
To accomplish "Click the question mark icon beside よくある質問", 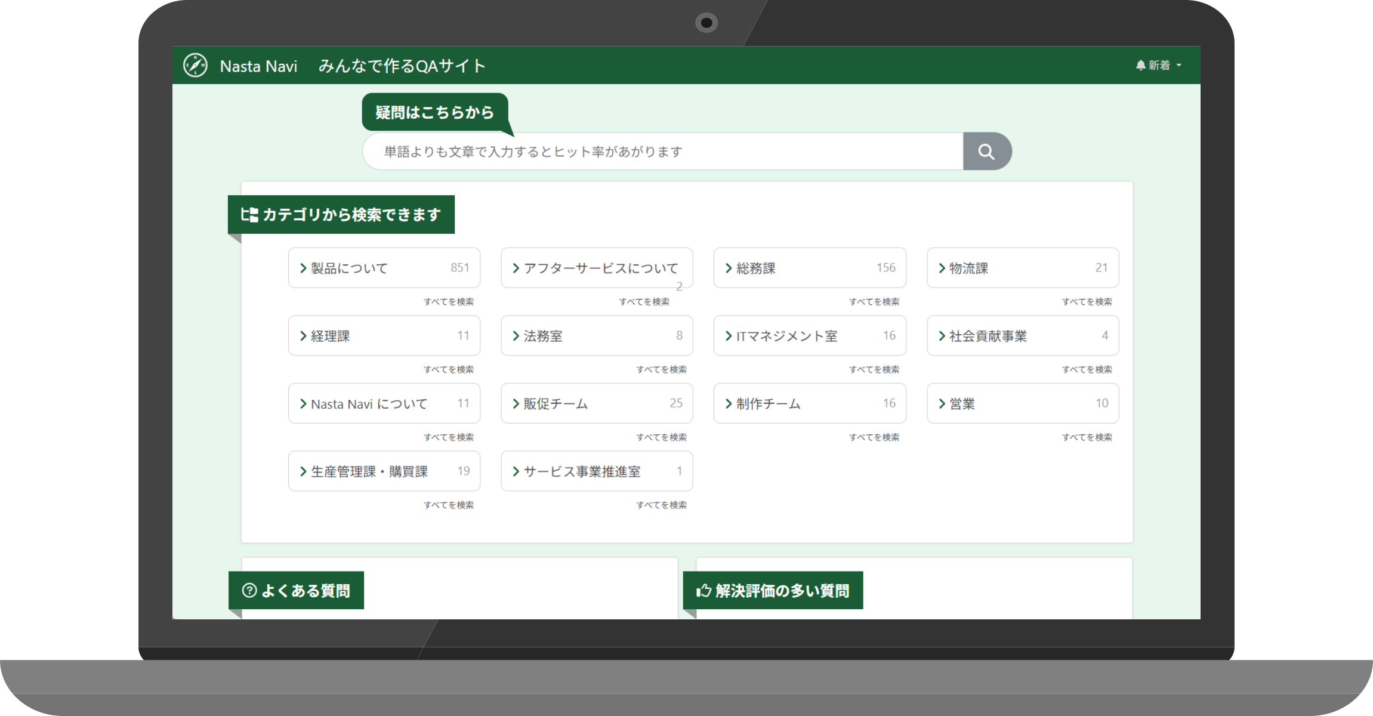I will tap(249, 591).
